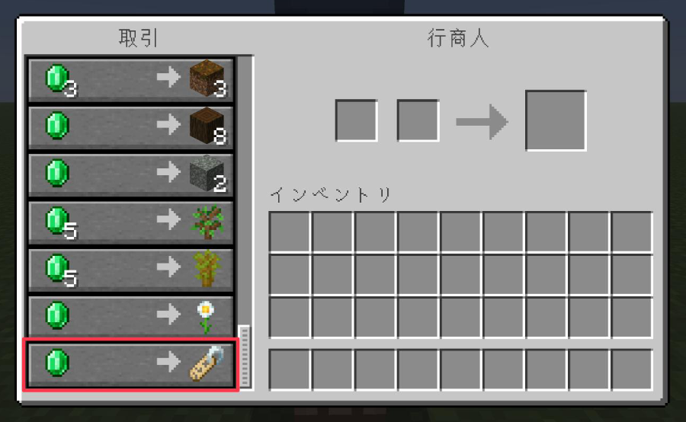The width and height of the screenshot is (686, 422).
Task: Choose the dark oak log trade
Action: pyautogui.click(x=130, y=127)
